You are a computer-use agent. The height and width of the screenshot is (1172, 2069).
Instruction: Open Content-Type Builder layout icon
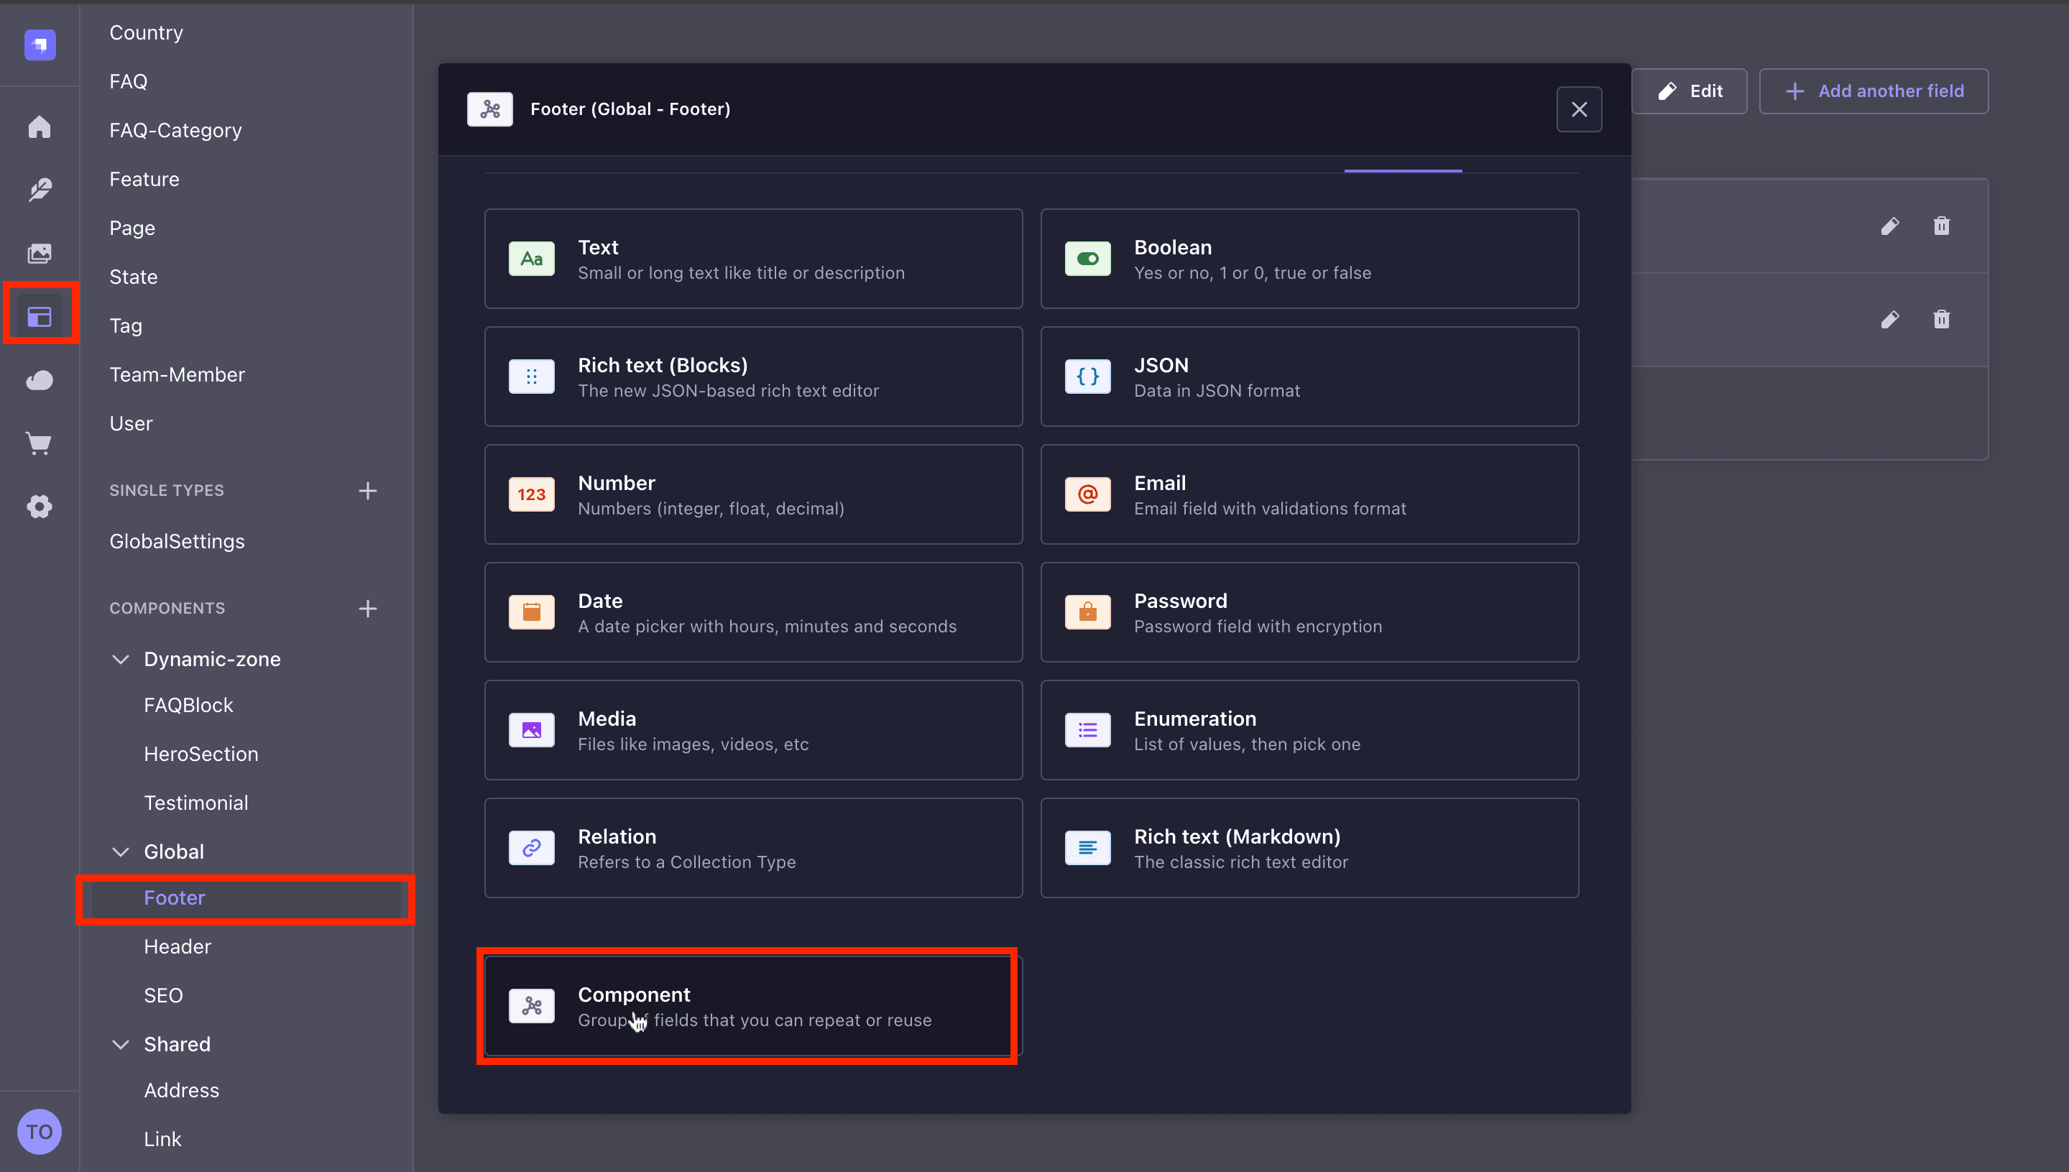tap(40, 316)
